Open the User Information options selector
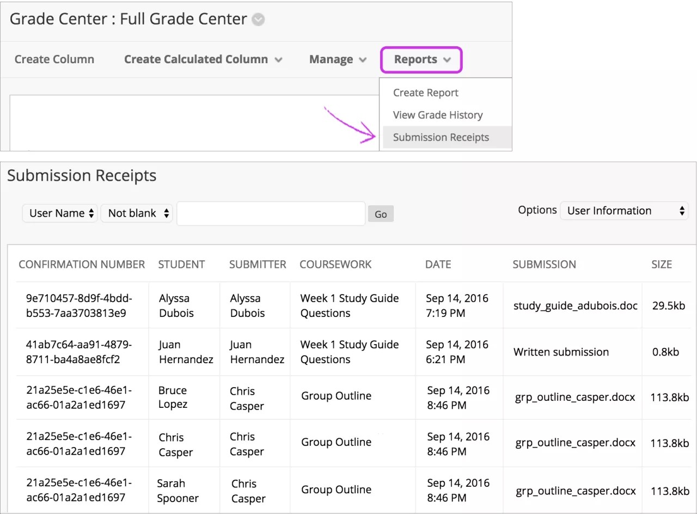Image resolution: width=697 pixels, height=514 pixels. click(623, 211)
